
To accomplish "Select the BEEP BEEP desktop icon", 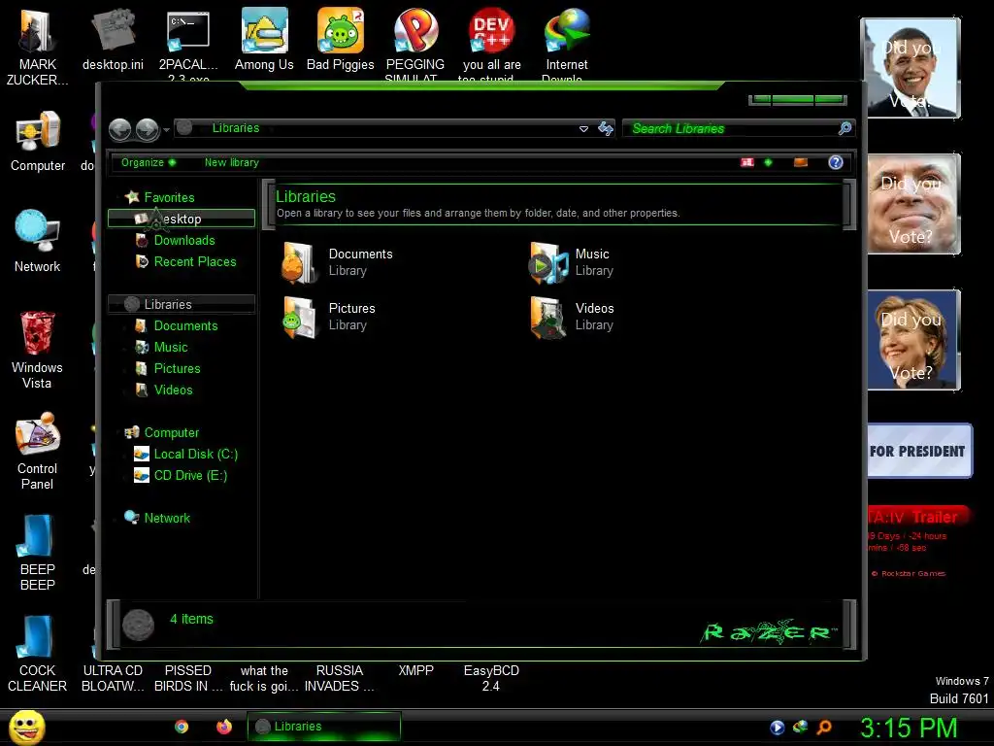I will pos(38,552).
